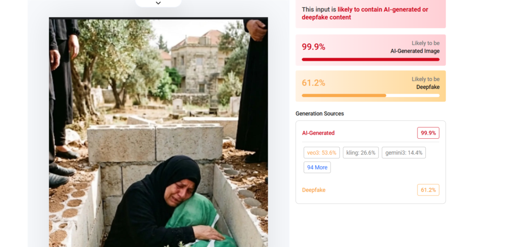Expand the '94 More' sources list

317,167
